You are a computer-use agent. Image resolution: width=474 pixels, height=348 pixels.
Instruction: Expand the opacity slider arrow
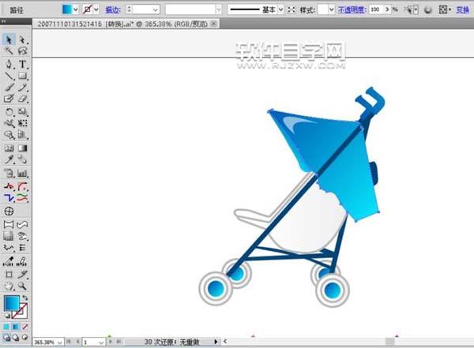coord(387,9)
